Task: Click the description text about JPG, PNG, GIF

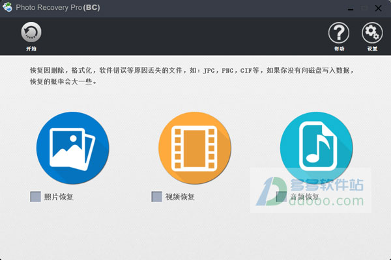Action: [192, 76]
